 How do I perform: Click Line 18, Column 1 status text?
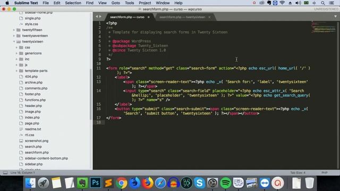(x=22, y=172)
